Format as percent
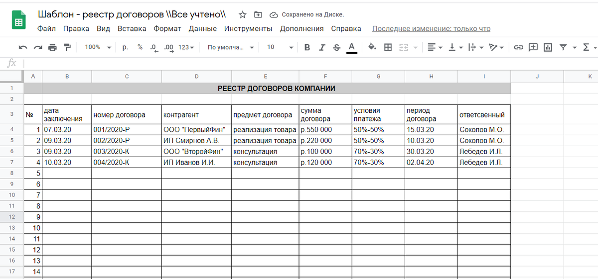This screenshot has height=279, width=598. [x=140, y=47]
